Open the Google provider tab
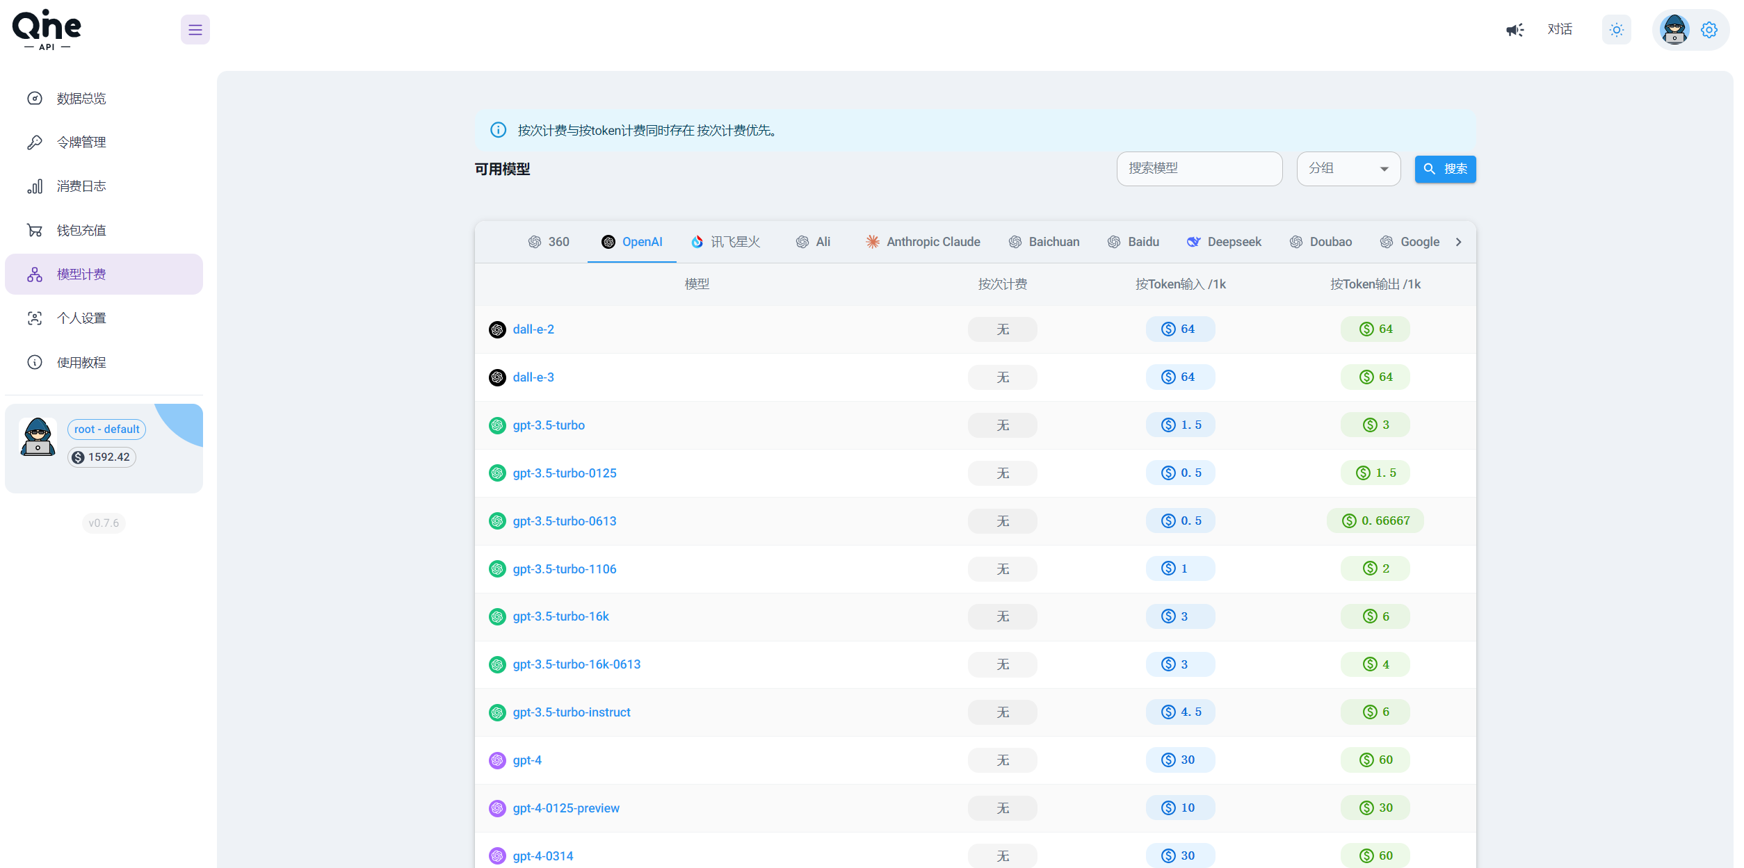This screenshot has width=1744, height=868. (1410, 242)
